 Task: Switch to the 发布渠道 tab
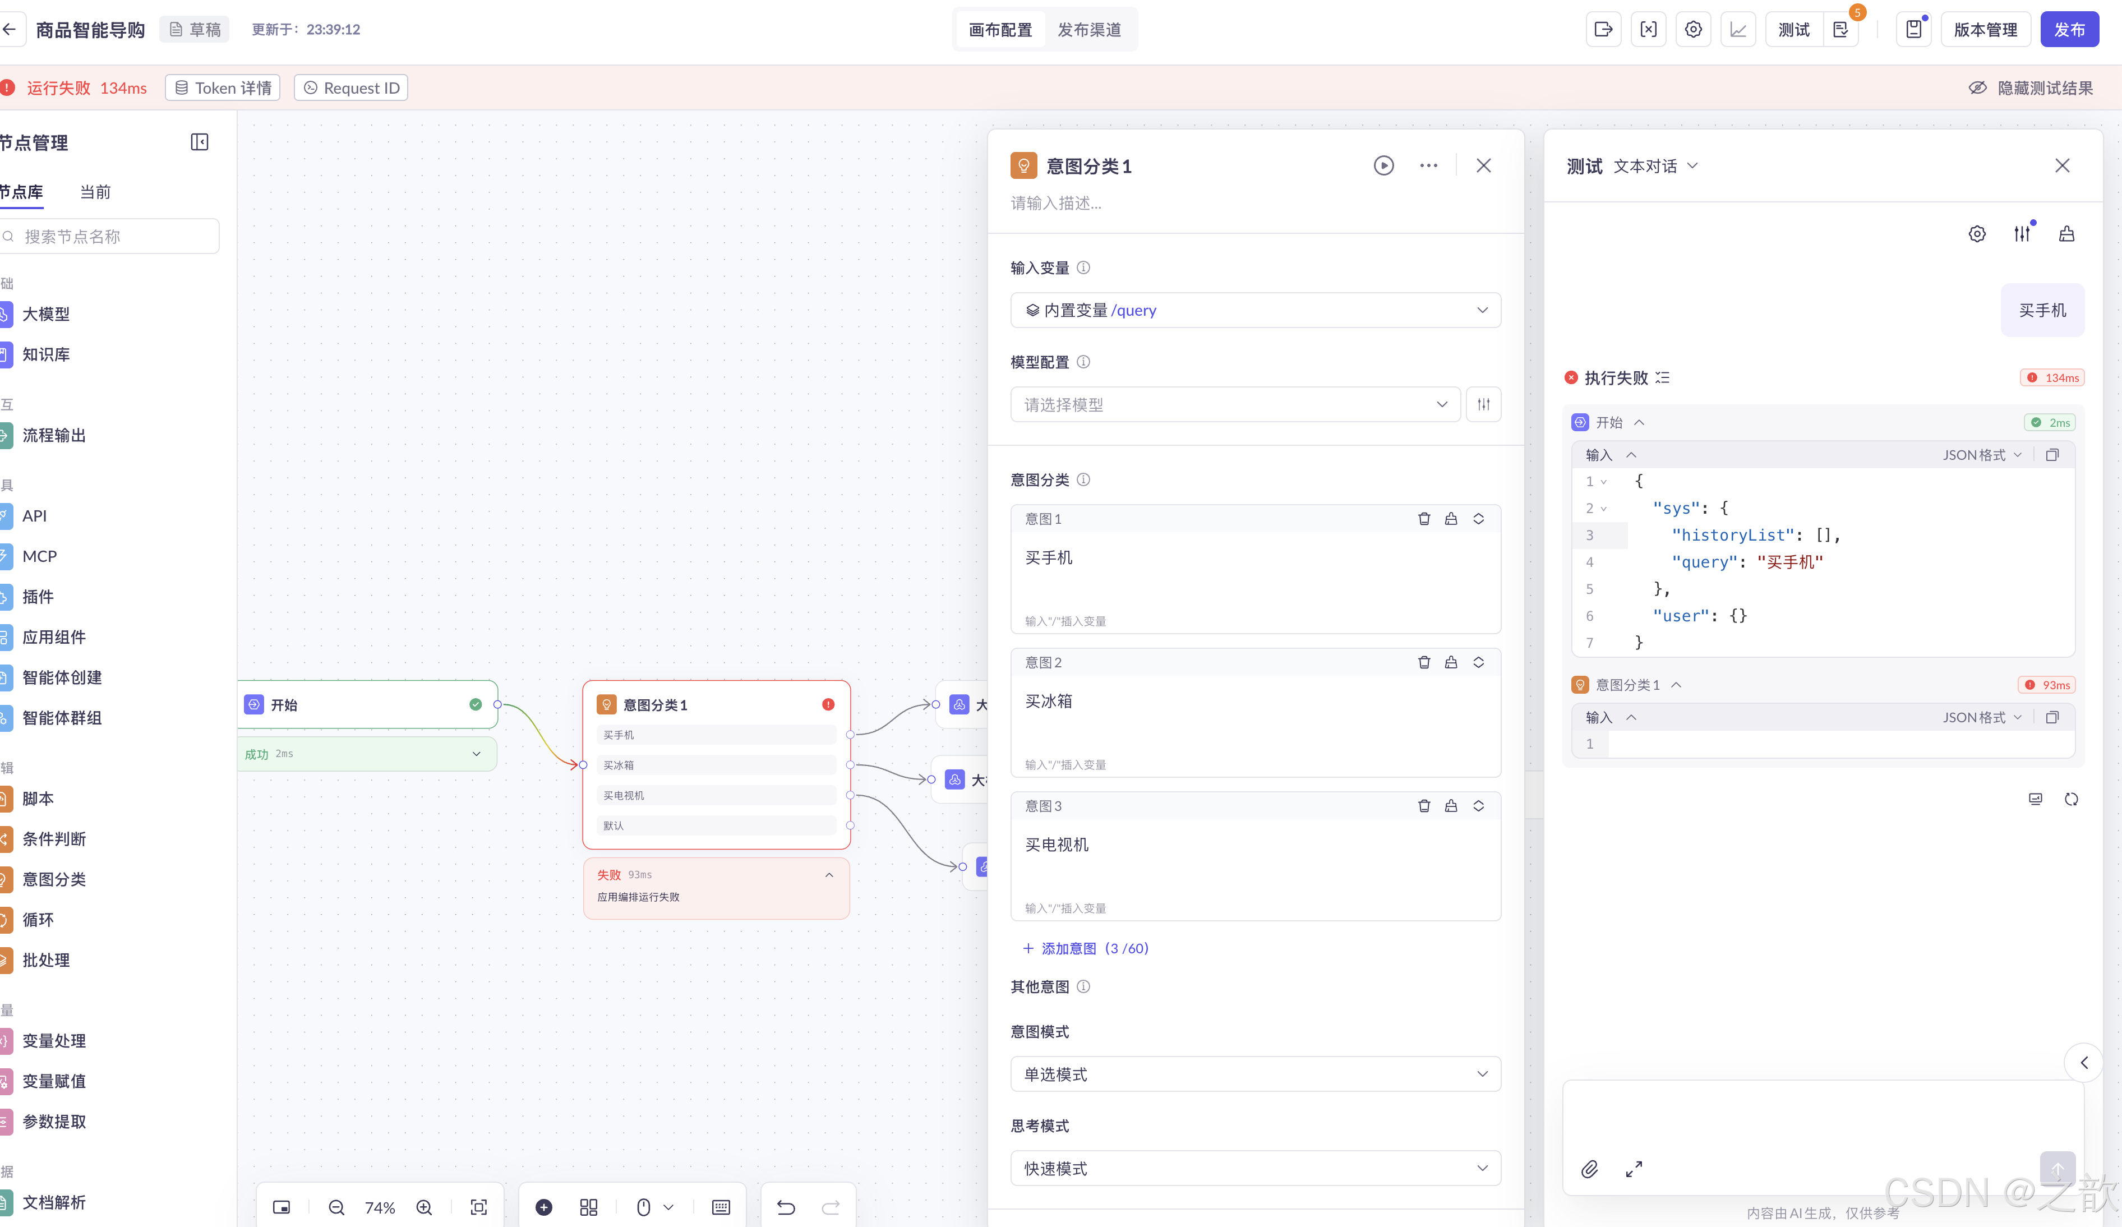pyautogui.click(x=1089, y=30)
